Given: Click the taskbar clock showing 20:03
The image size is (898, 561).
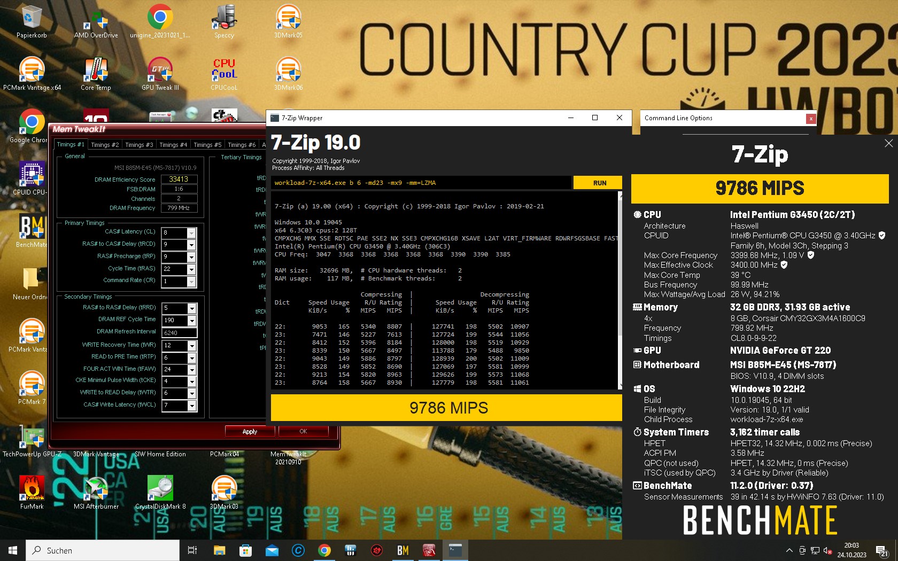Looking at the screenshot, I should pyautogui.click(x=851, y=550).
